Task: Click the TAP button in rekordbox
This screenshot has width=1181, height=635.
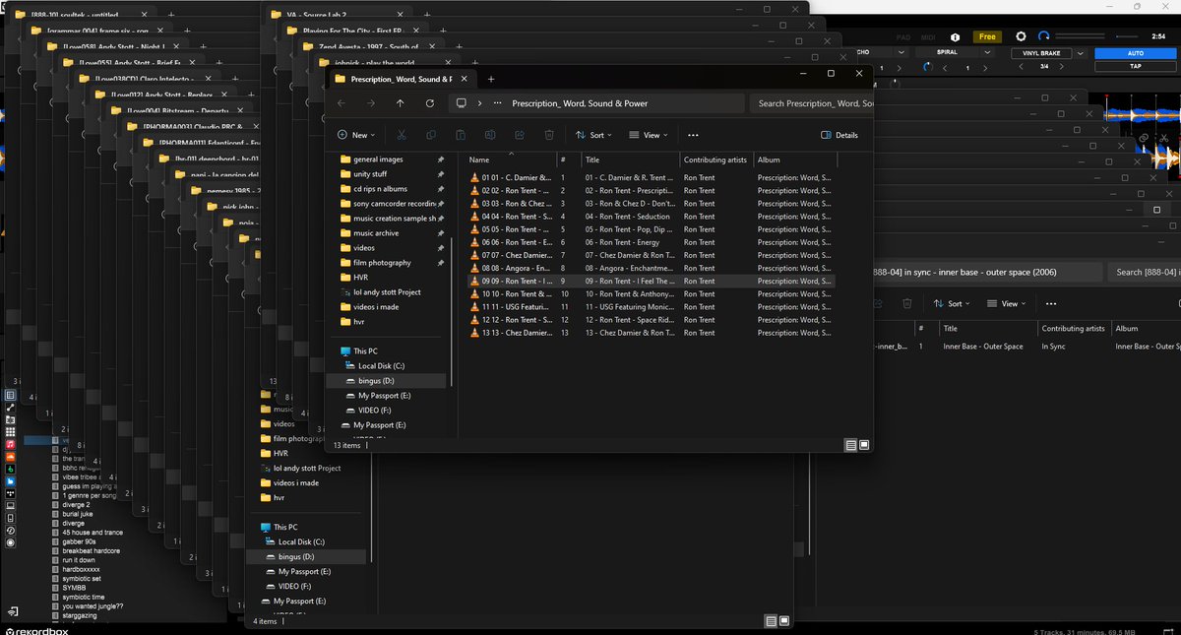Action: pos(1135,67)
